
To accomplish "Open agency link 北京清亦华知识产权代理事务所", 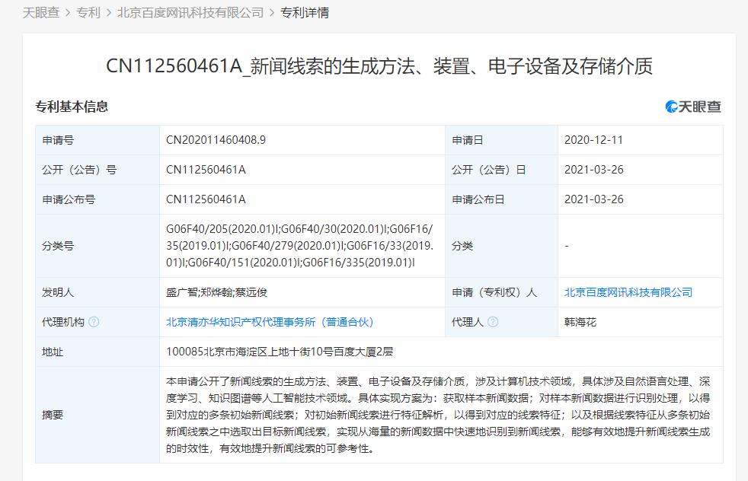I will (270, 322).
